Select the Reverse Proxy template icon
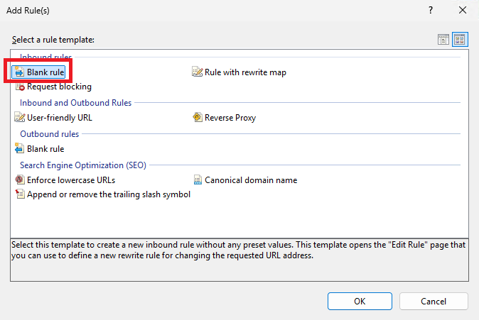 (198, 118)
